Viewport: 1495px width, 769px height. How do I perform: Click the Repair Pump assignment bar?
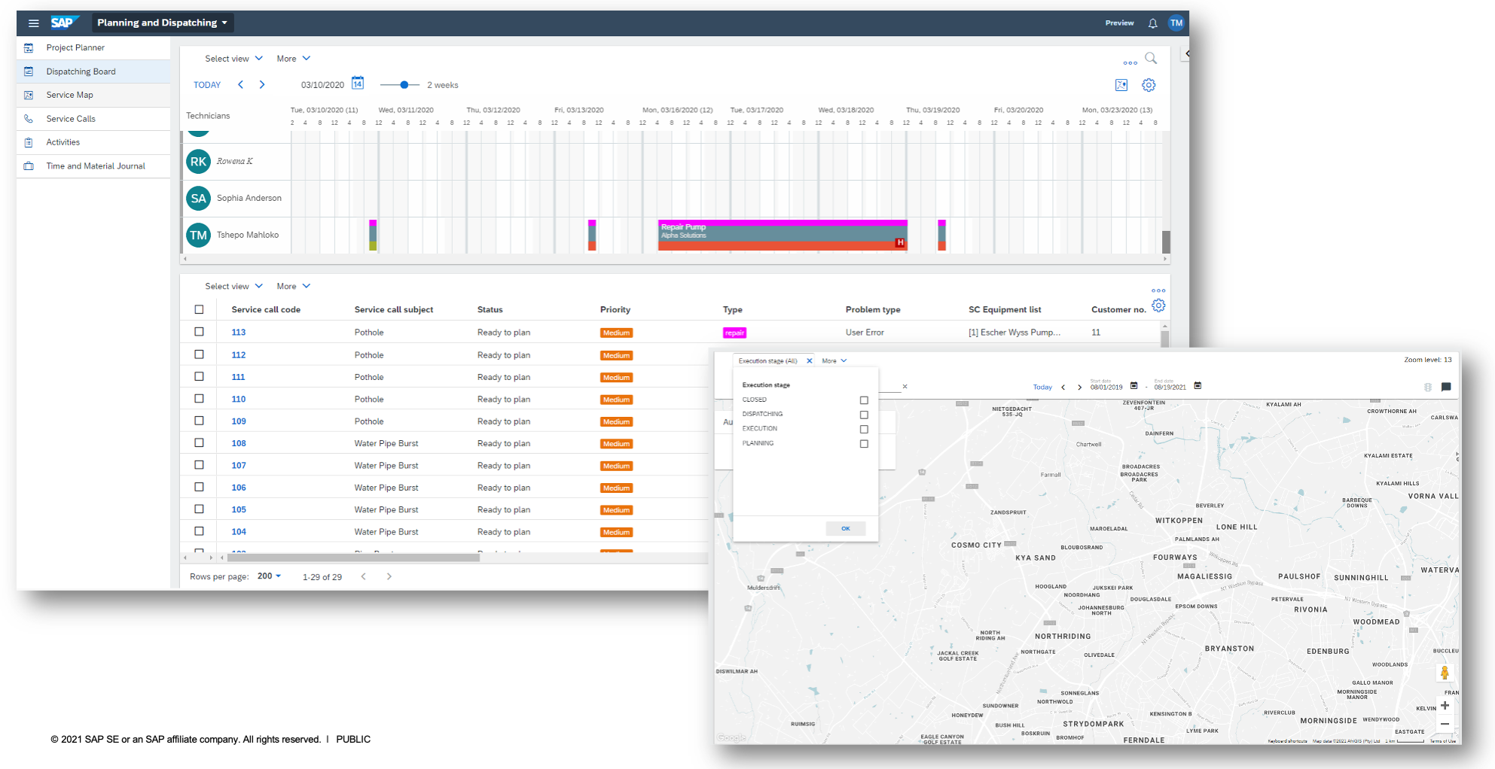point(782,236)
